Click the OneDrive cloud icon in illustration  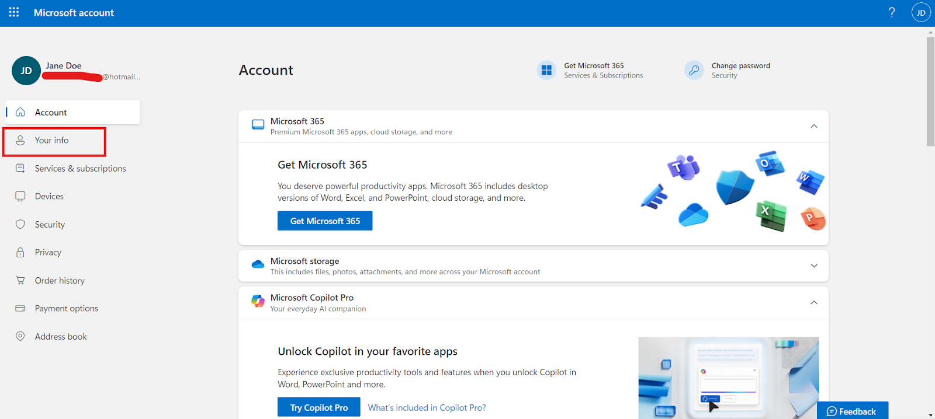click(693, 215)
